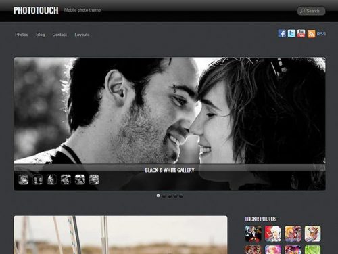Select the first slide pager dot
This screenshot has height=254, width=338.
pyautogui.click(x=158, y=196)
